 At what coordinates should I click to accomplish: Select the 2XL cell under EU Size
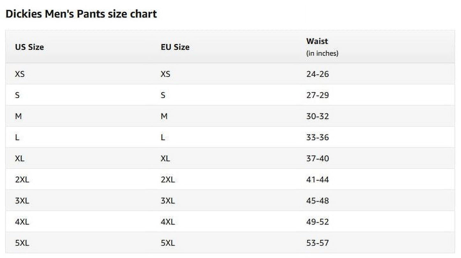click(x=168, y=180)
